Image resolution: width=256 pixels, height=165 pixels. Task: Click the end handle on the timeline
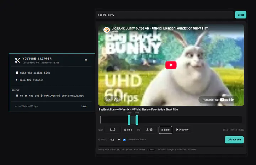[x=137, y=120]
